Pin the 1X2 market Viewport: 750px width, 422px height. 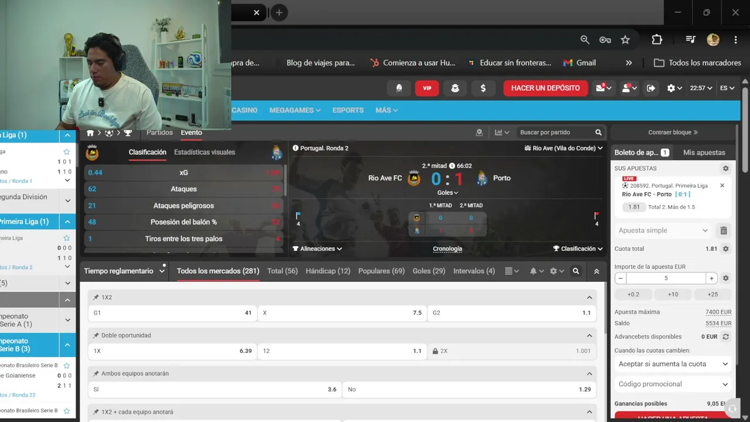[x=96, y=297]
